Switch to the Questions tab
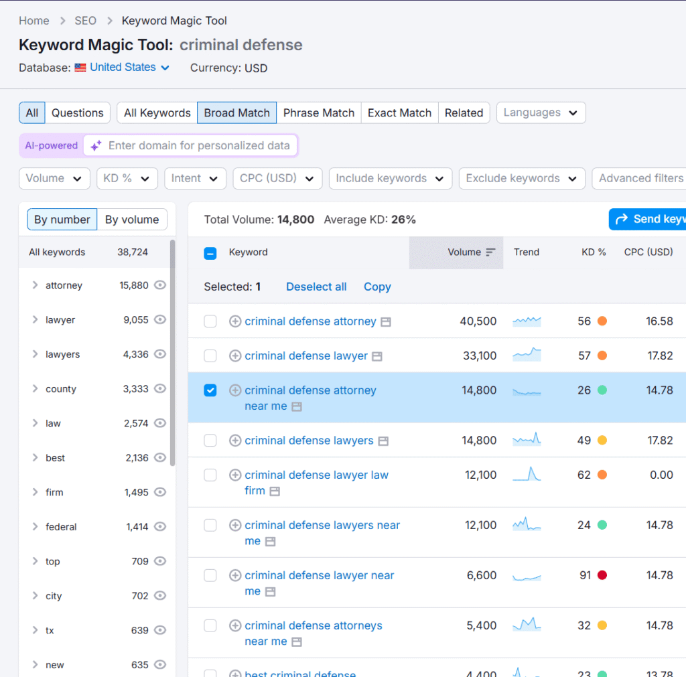The height and width of the screenshot is (677, 686). click(78, 112)
